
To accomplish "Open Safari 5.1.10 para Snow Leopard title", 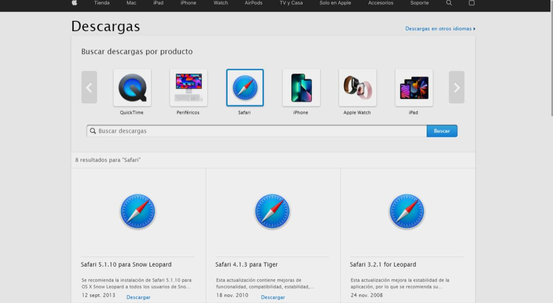I will tap(126, 264).
